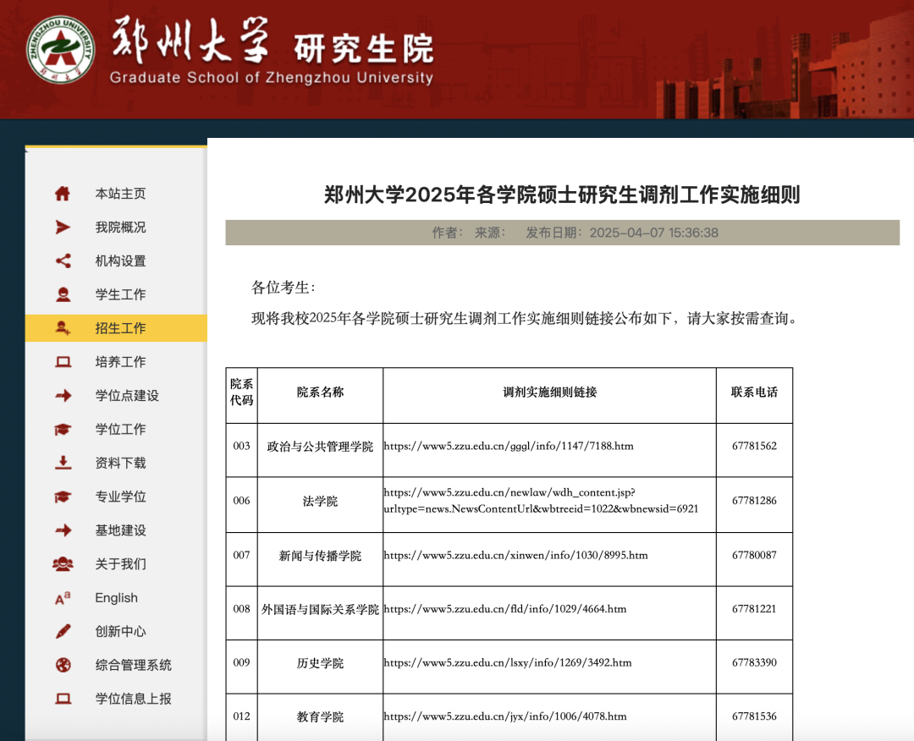Go to 基地建设 in the sidebar
Screen dimensions: 914x741
tap(120, 530)
